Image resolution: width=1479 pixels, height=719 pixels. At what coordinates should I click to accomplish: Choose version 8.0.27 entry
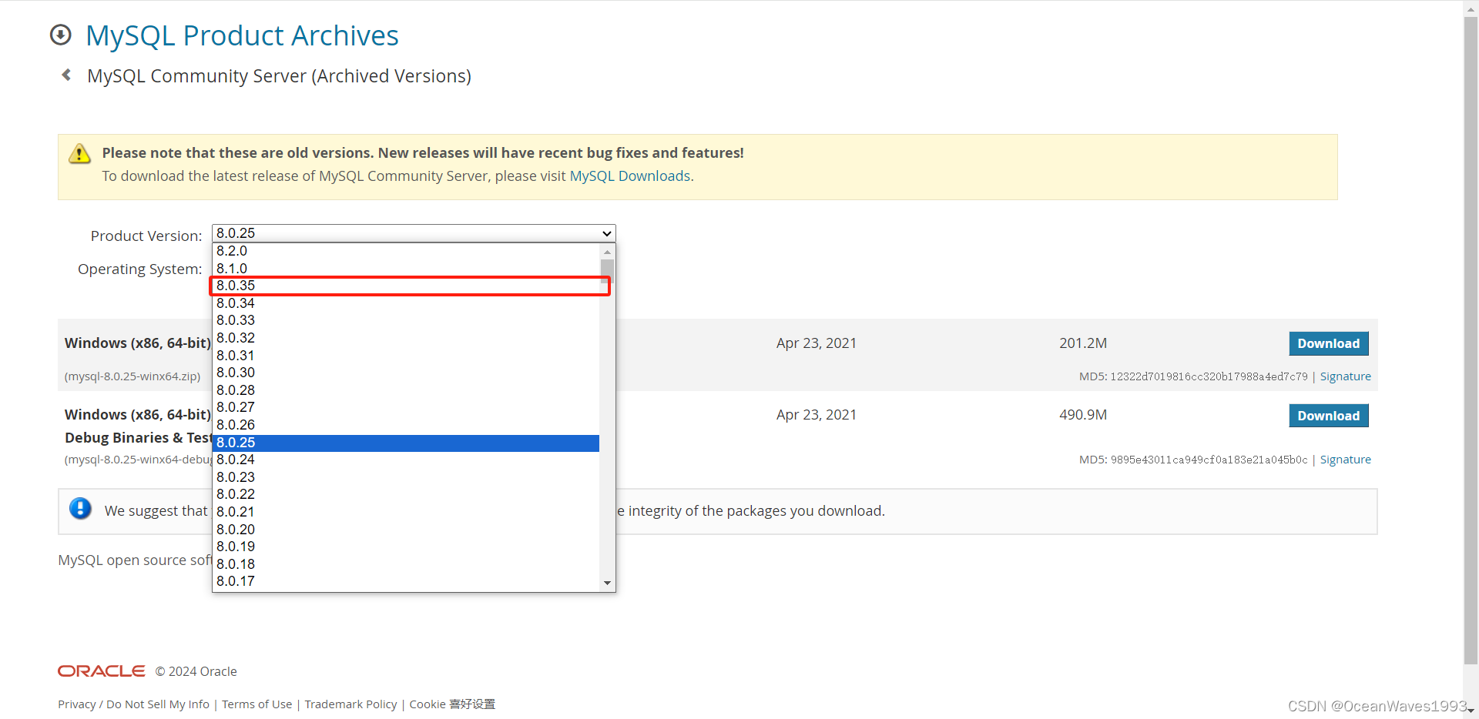[x=406, y=407]
